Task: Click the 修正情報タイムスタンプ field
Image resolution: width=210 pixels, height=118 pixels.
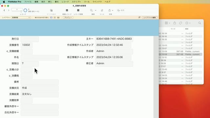Action: [113, 58]
